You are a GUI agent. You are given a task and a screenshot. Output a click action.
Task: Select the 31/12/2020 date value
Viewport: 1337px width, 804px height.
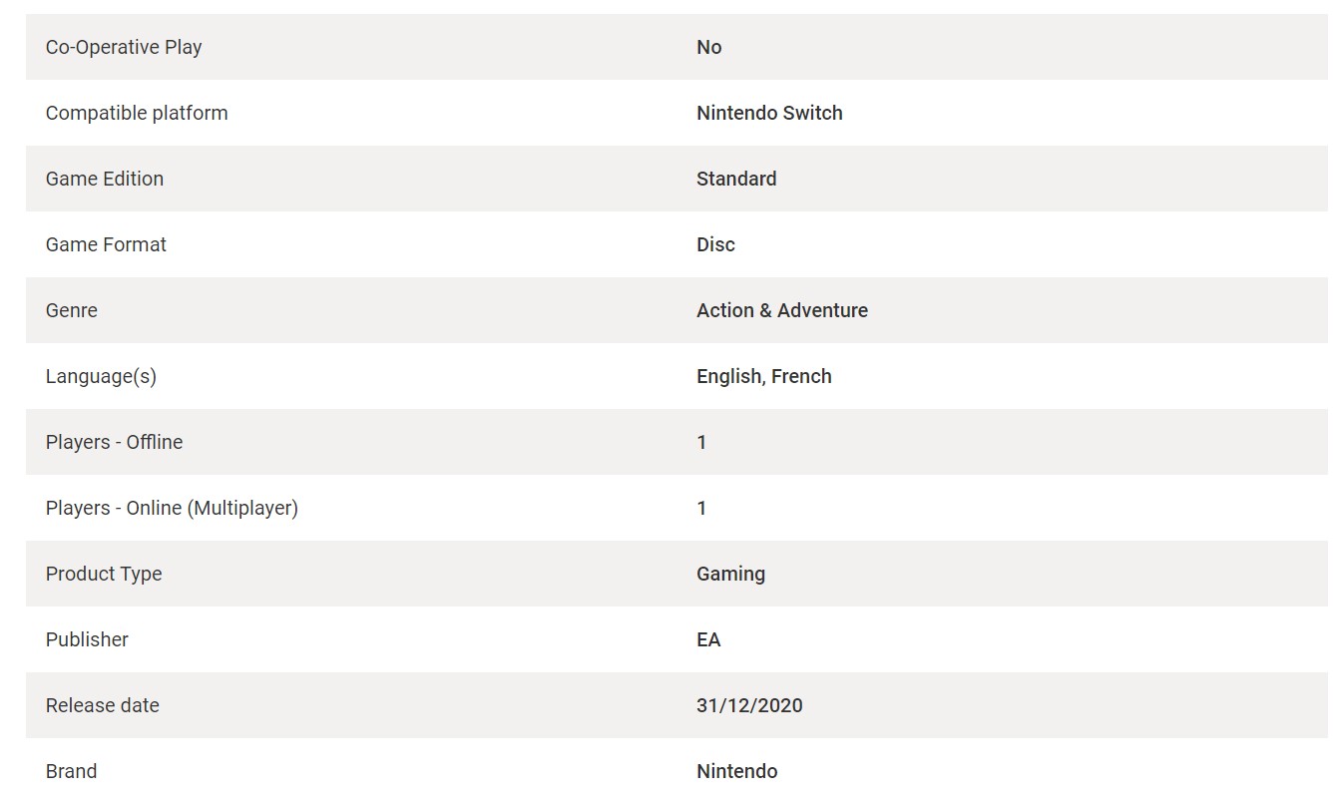click(x=749, y=705)
